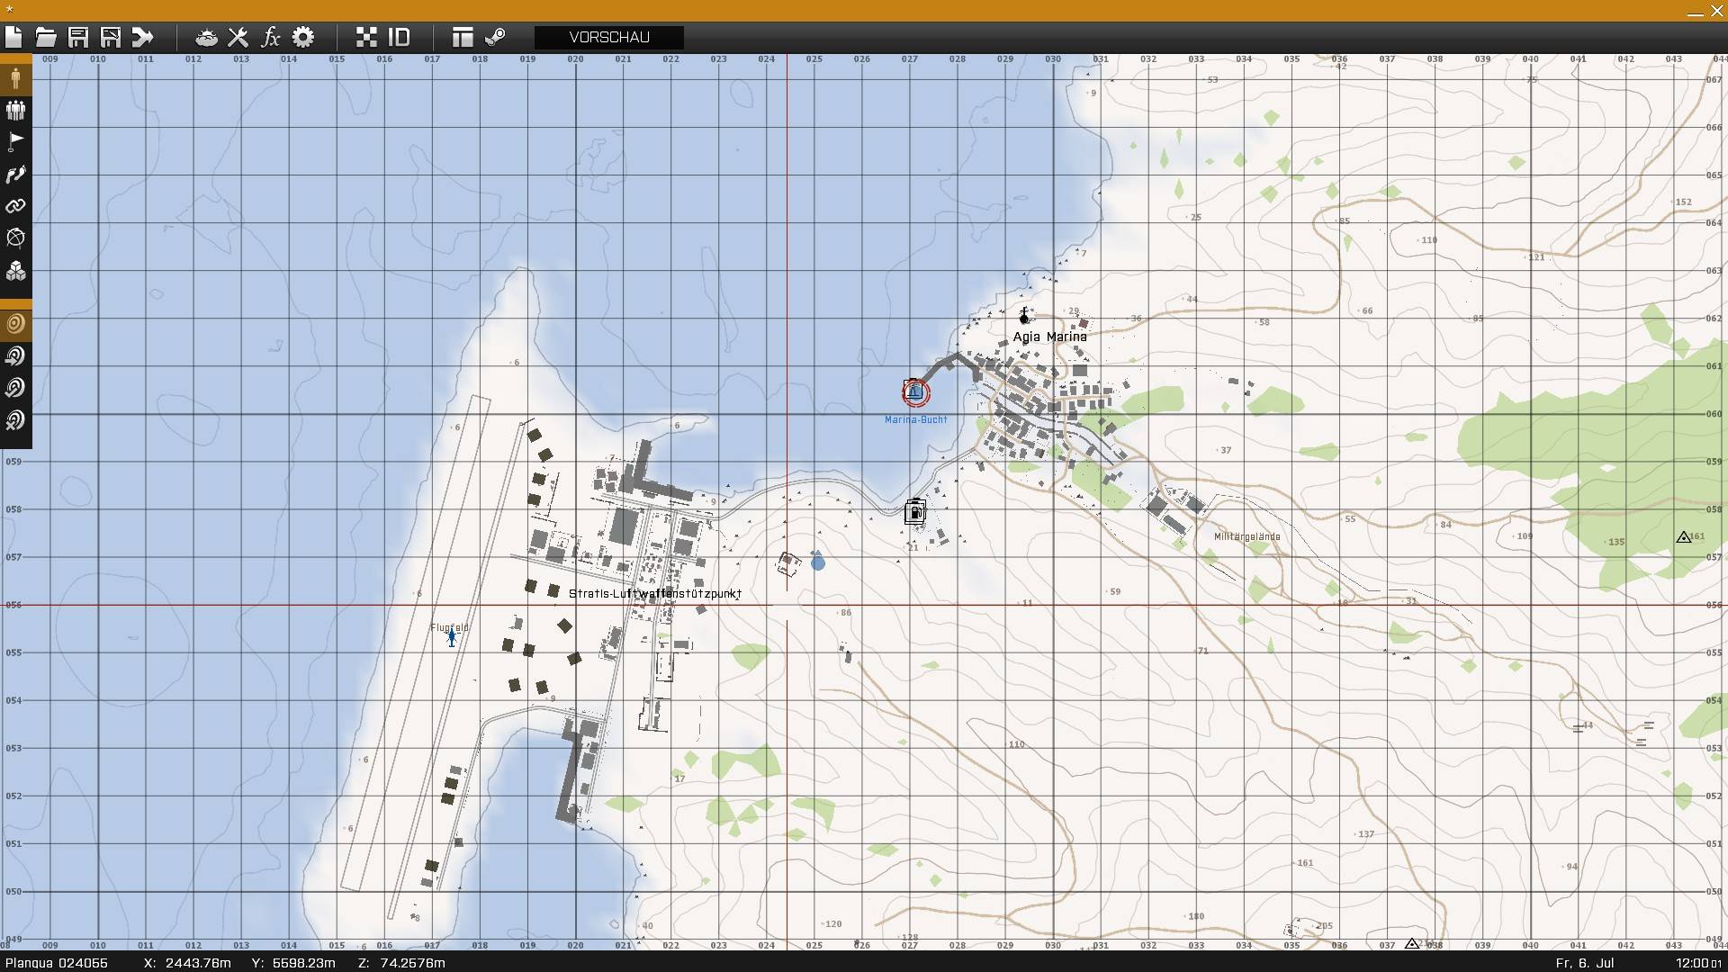The height and width of the screenshot is (972, 1728).
Task: Start mission preview with VORSCHAU button
Action: [x=609, y=37]
